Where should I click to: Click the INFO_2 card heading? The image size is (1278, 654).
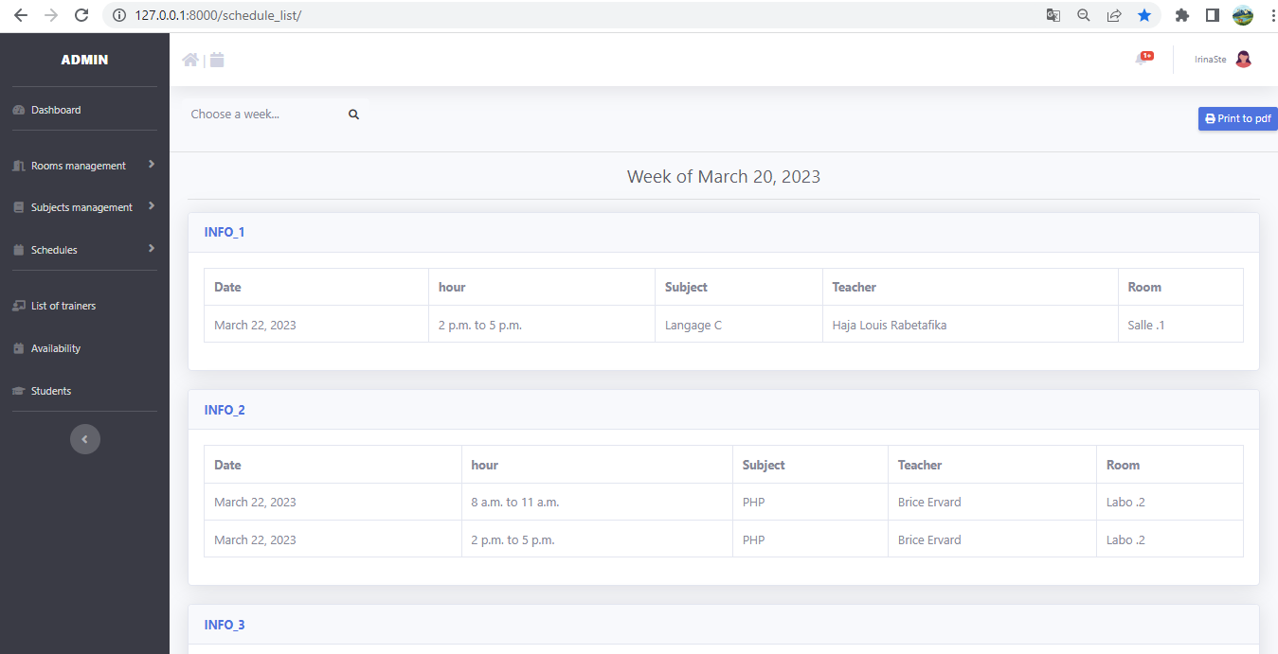(225, 410)
